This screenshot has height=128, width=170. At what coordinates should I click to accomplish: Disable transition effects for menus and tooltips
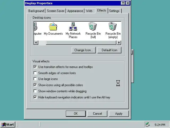35,67
